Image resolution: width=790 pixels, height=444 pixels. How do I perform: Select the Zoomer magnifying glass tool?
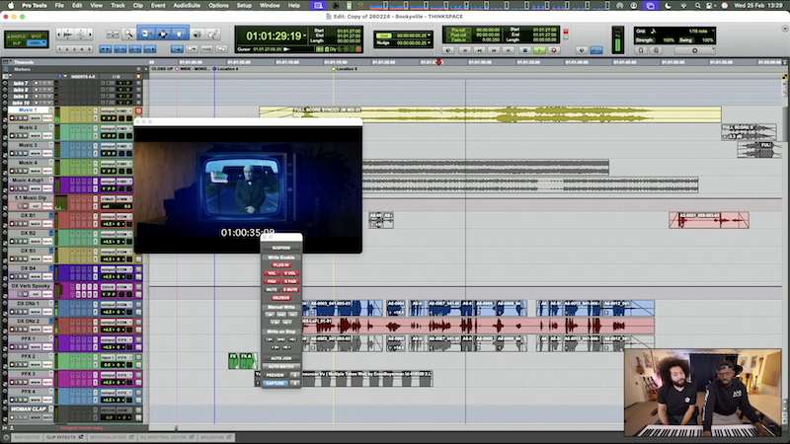pos(129,34)
